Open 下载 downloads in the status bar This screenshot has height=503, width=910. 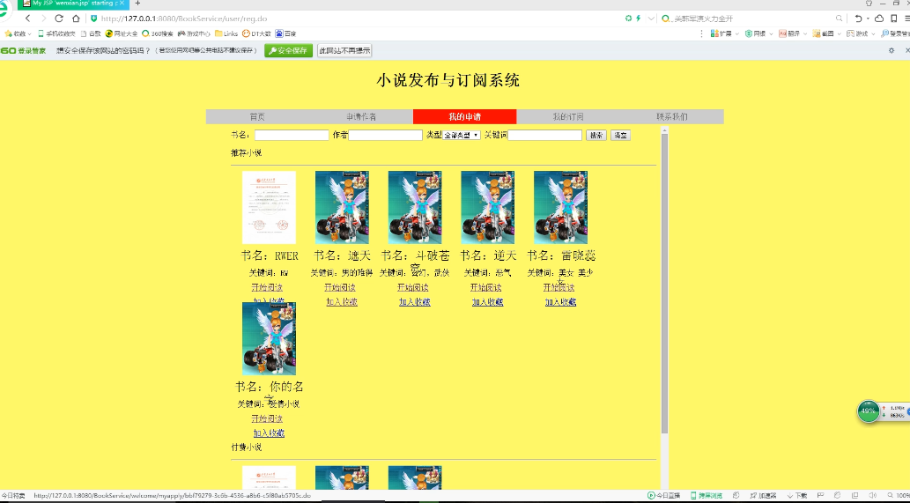click(797, 495)
